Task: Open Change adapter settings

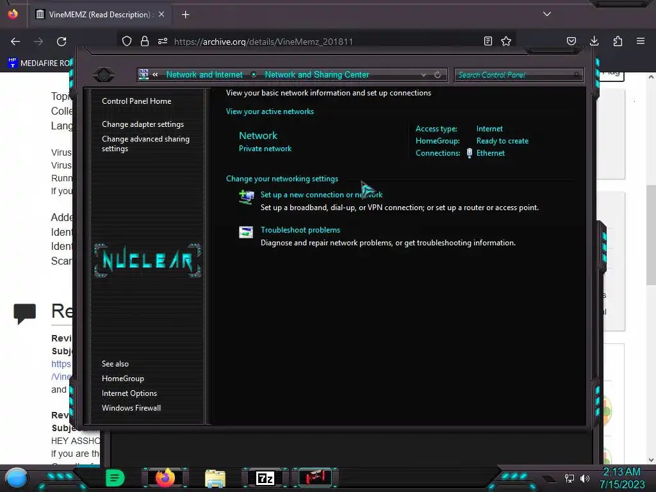Action: (x=143, y=124)
